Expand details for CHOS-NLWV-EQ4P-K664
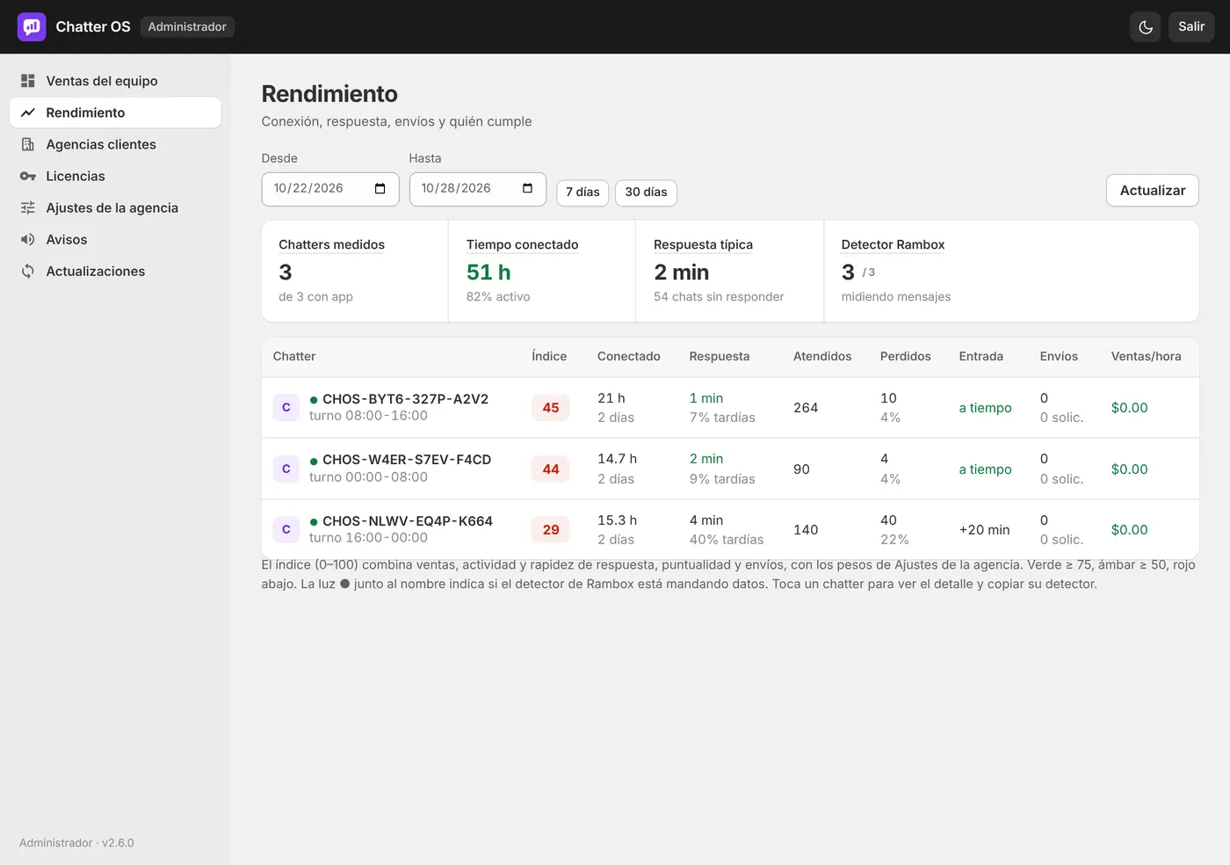The width and height of the screenshot is (1230, 865). point(730,530)
